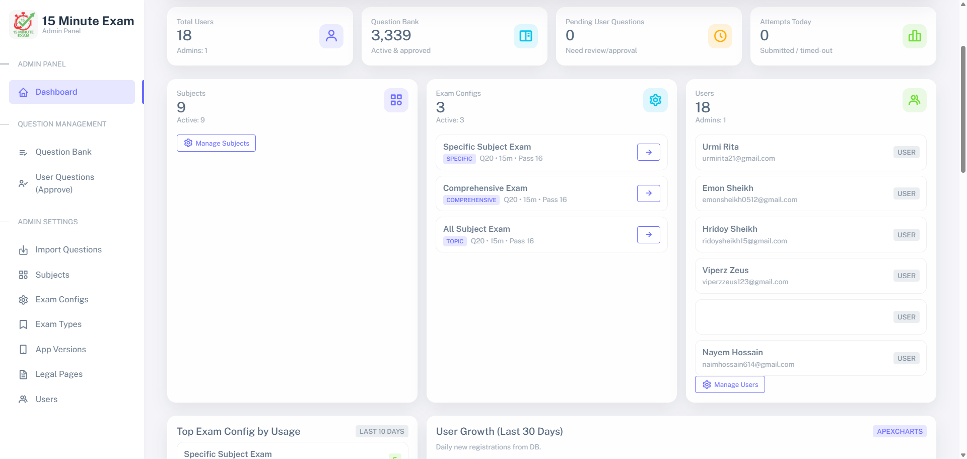The height and width of the screenshot is (459, 967).
Task: Click the Manage Users button
Action: 730,384
